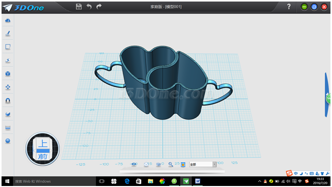
Task: Open Word from the taskbar
Action: click(x=198, y=181)
